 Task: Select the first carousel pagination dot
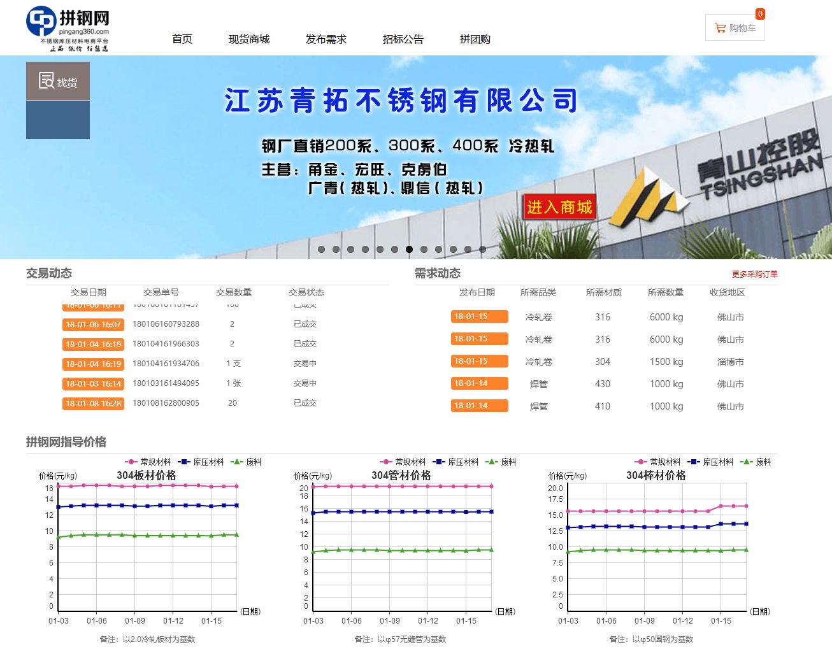[x=321, y=250]
